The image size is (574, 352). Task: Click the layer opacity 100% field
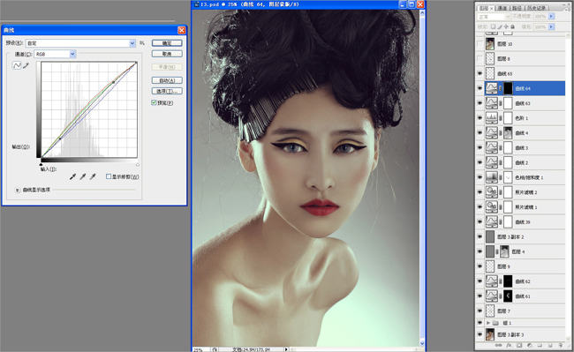[x=540, y=17]
